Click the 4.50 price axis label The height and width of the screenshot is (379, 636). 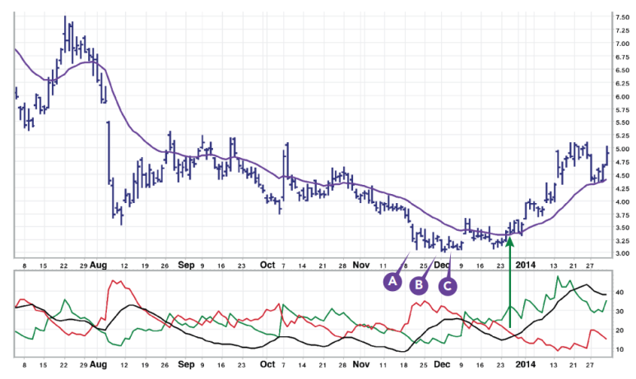623,175
